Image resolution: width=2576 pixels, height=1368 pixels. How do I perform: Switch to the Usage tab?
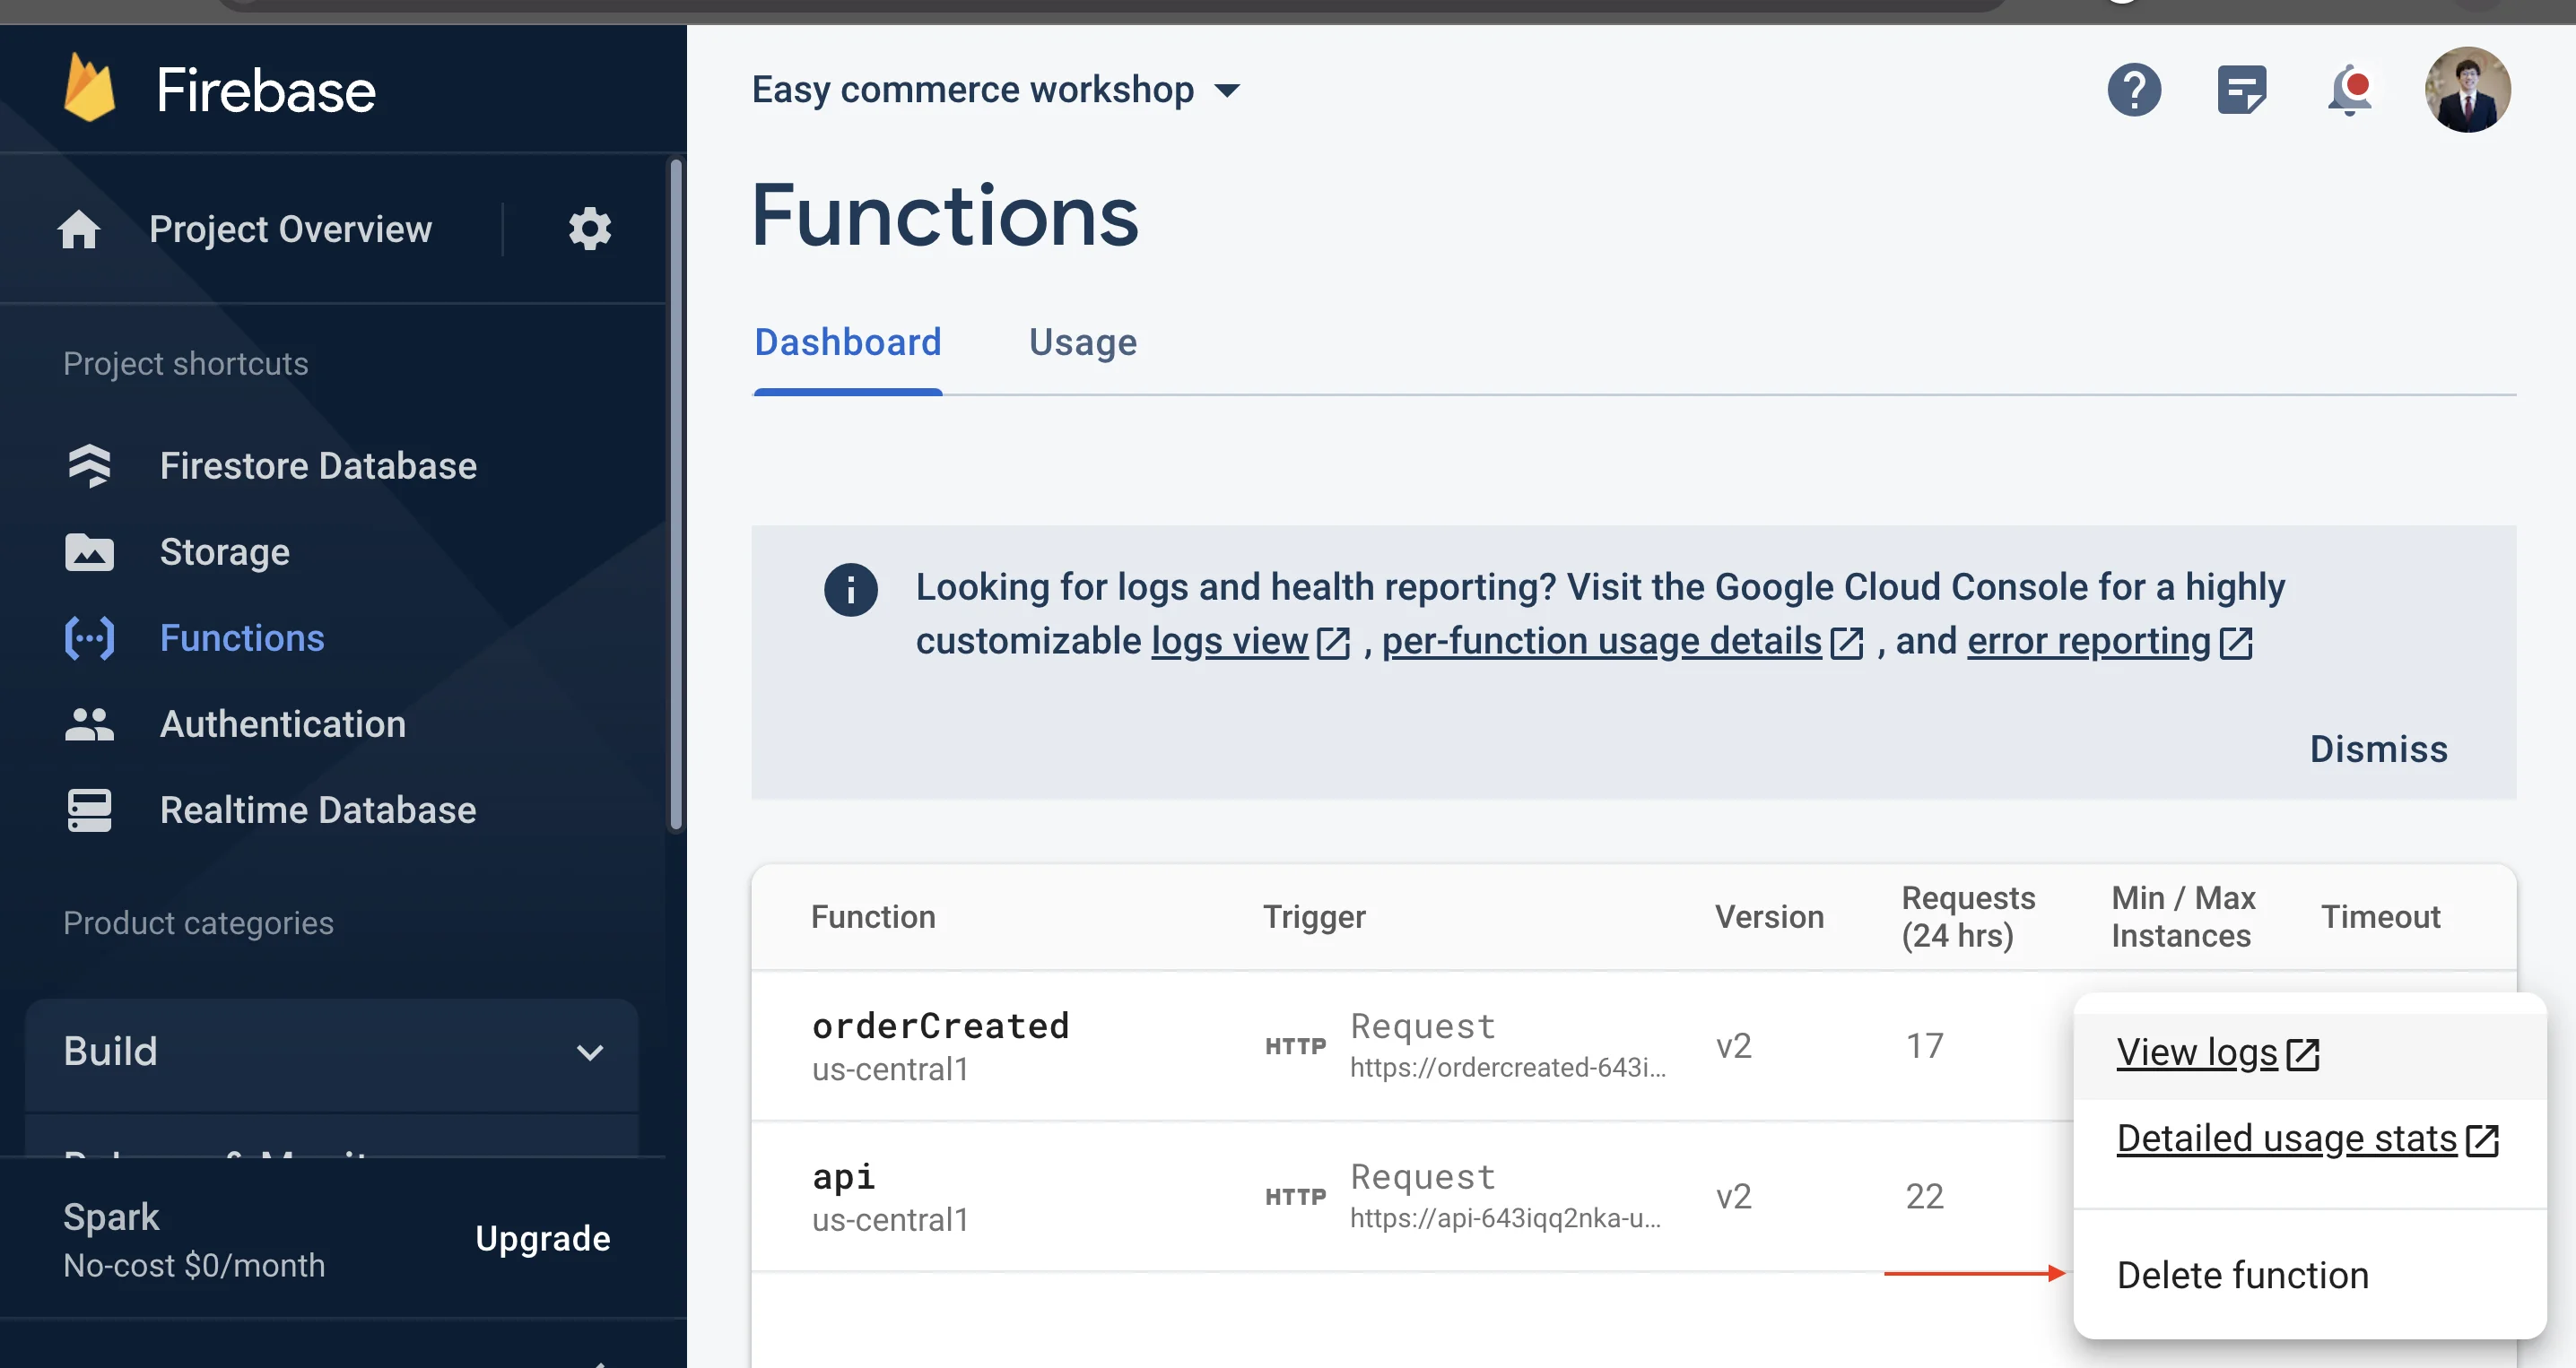tap(1082, 342)
